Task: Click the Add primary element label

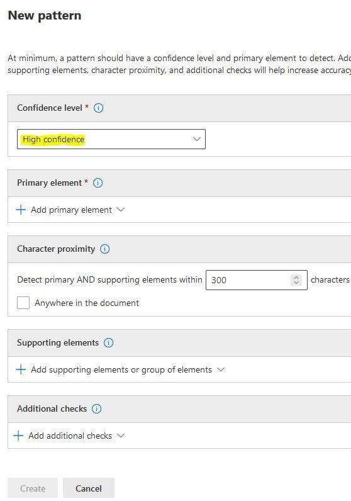Action: coord(72,210)
